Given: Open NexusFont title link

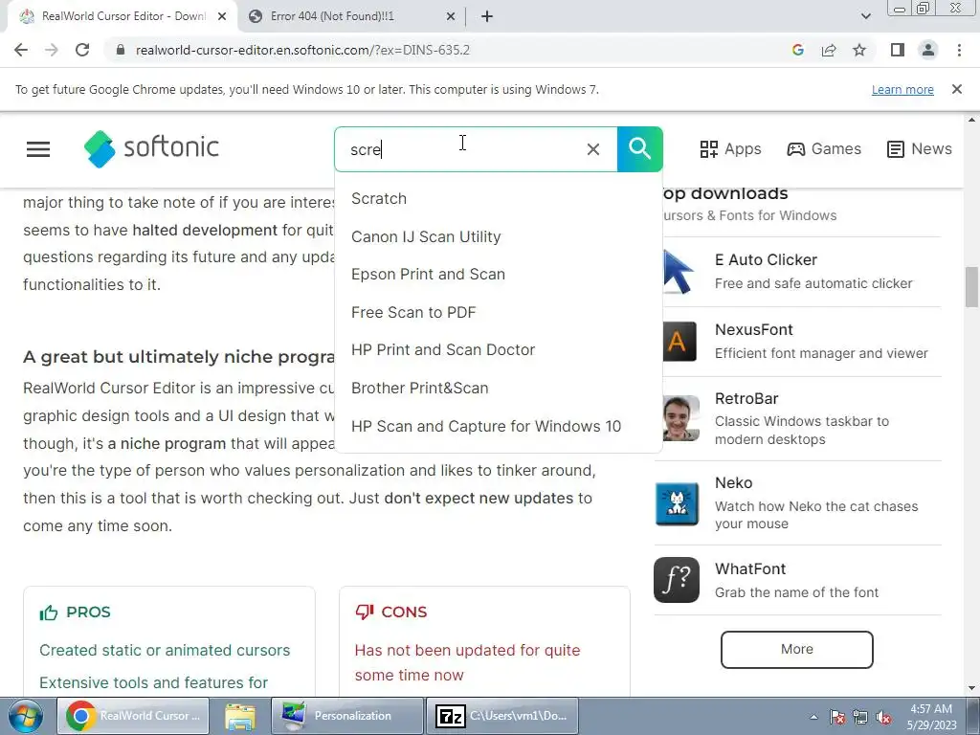Looking at the screenshot, I should pyautogui.click(x=754, y=330).
